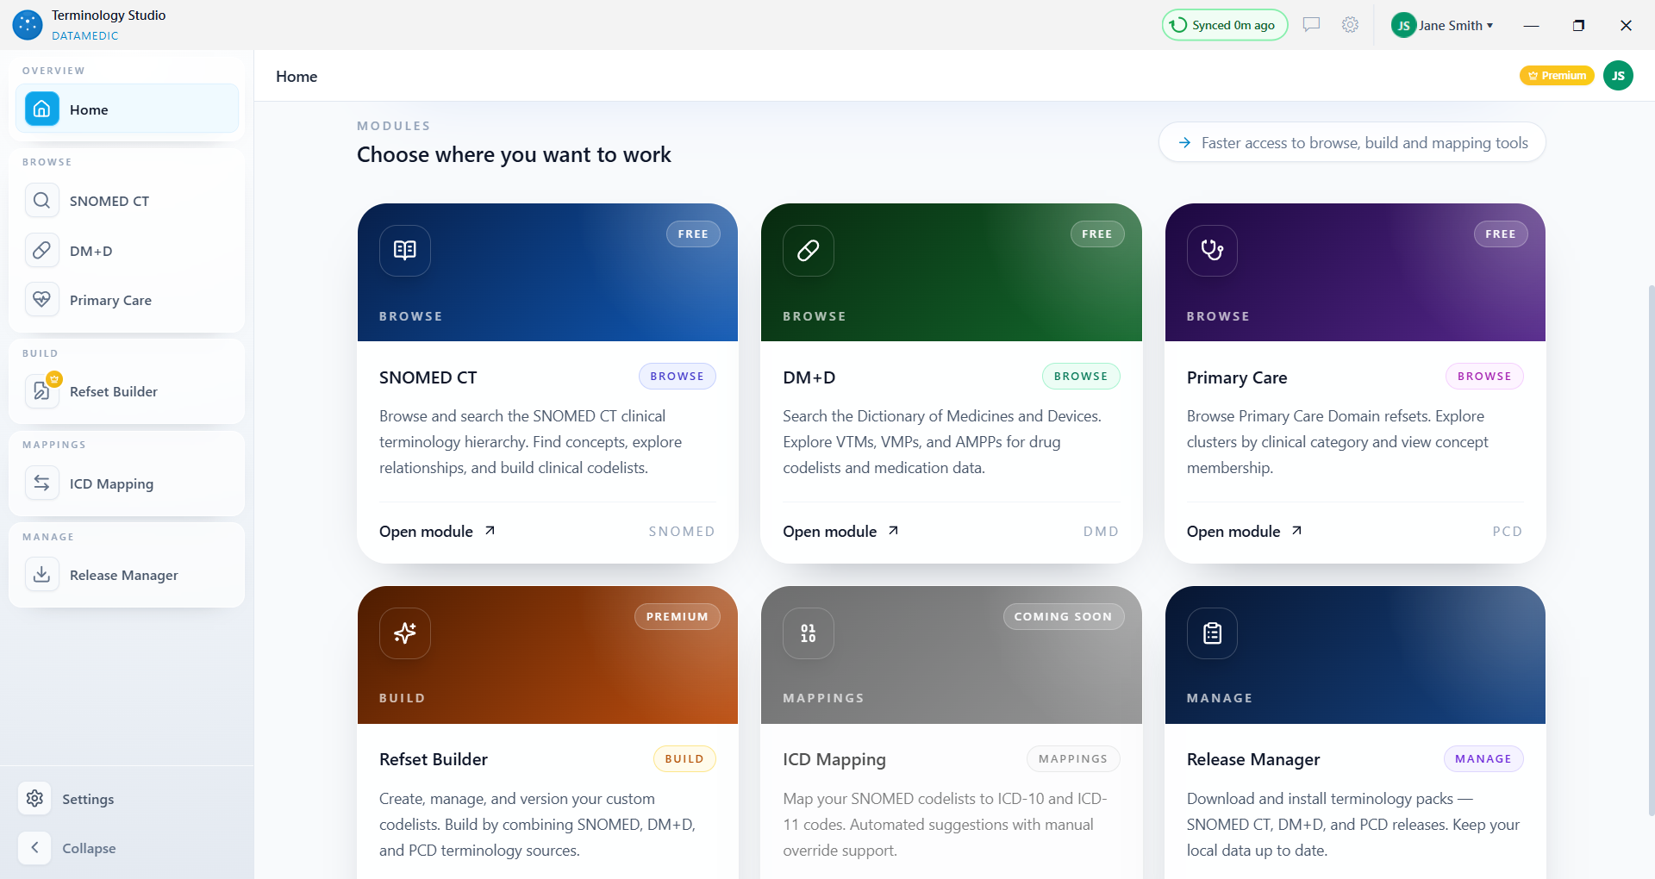The height and width of the screenshot is (879, 1655).
Task: Click the SNOMED CT card title
Action: pyautogui.click(x=428, y=377)
